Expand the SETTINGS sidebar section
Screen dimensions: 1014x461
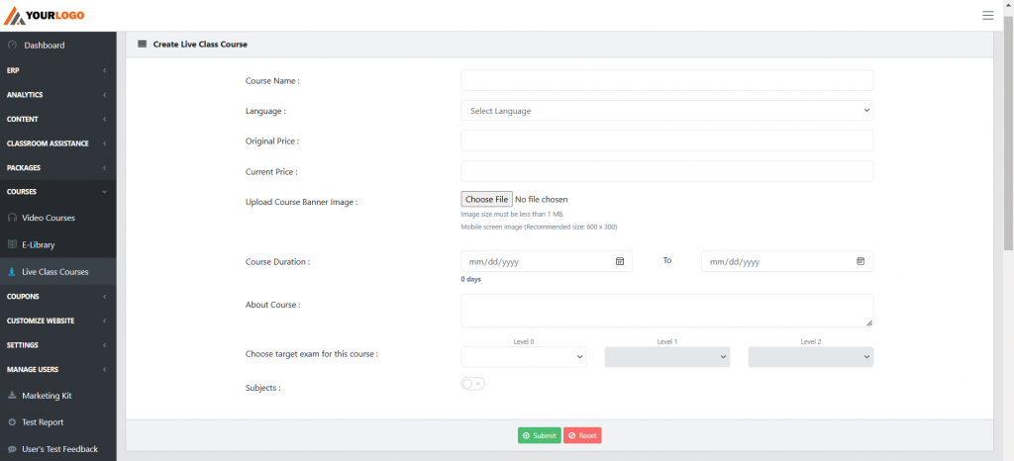coord(58,345)
